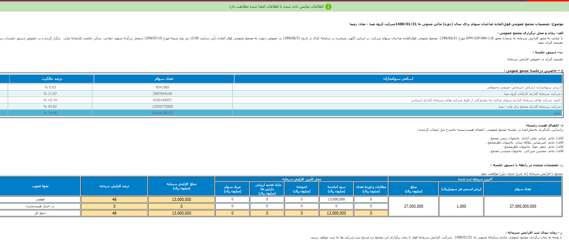Click the 'تعداد سهام' header in shareholders table

[164, 79]
